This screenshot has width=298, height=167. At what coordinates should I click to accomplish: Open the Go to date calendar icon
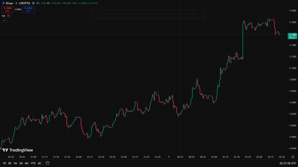(47, 163)
